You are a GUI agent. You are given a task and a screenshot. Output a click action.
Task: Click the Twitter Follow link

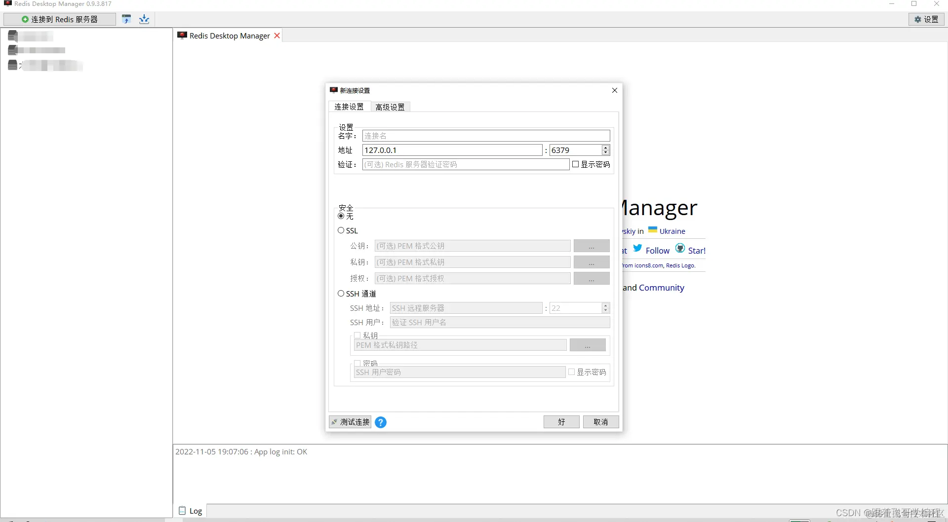(657, 251)
